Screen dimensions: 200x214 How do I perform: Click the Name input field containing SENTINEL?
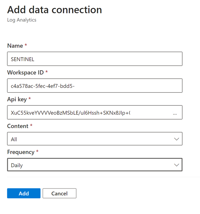[94, 59]
